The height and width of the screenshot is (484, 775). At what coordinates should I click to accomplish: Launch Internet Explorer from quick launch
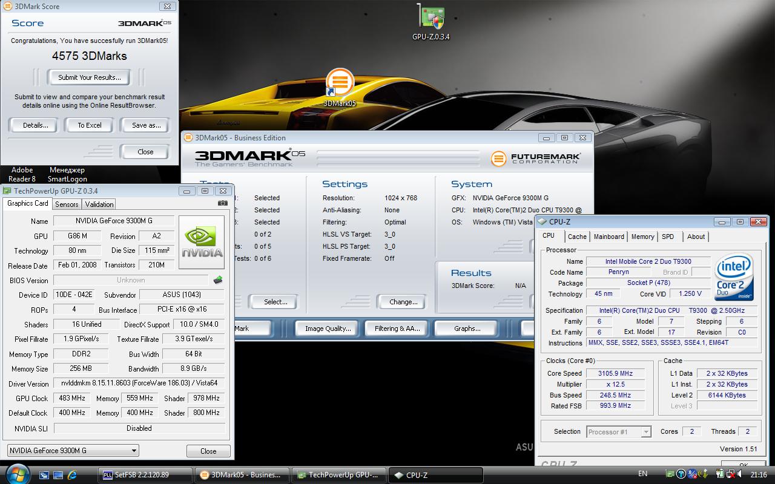[73, 475]
